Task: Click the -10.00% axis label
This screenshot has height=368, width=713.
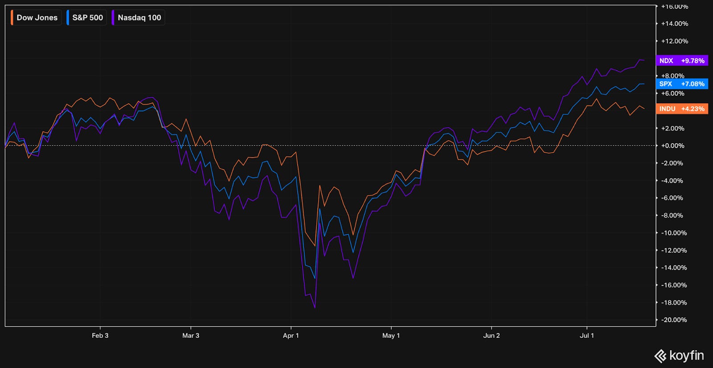Action: pyautogui.click(x=674, y=233)
